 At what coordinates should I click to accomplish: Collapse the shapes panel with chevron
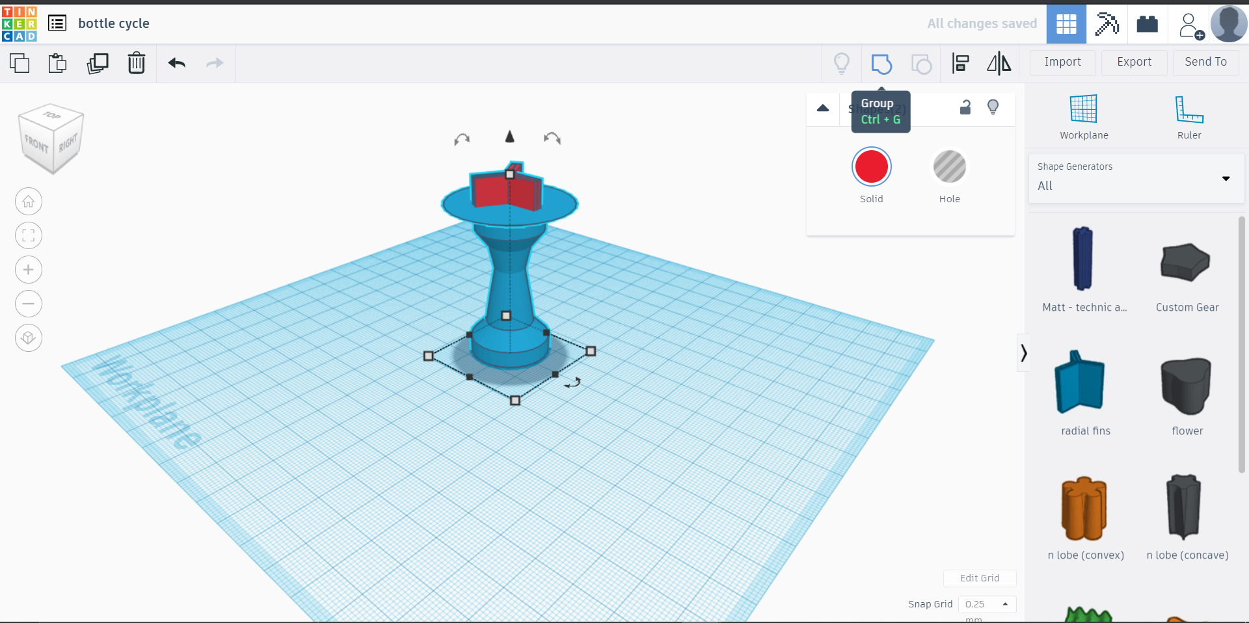click(x=1023, y=353)
